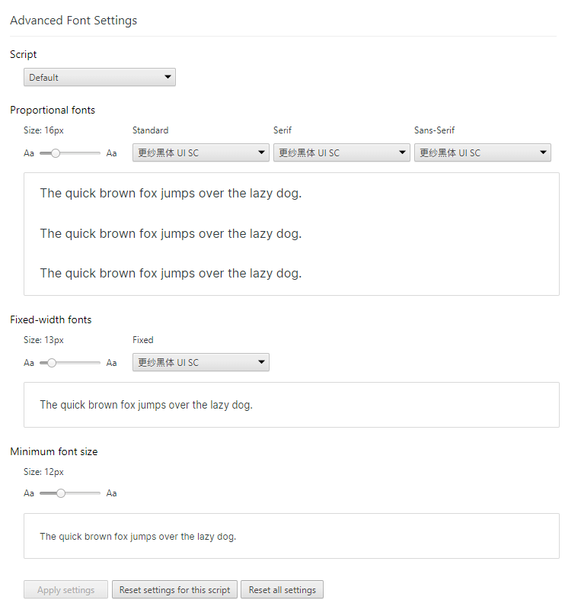The image size is (581, 616).
Task: Open the Standard font dropdown
Action: point(200,152)
